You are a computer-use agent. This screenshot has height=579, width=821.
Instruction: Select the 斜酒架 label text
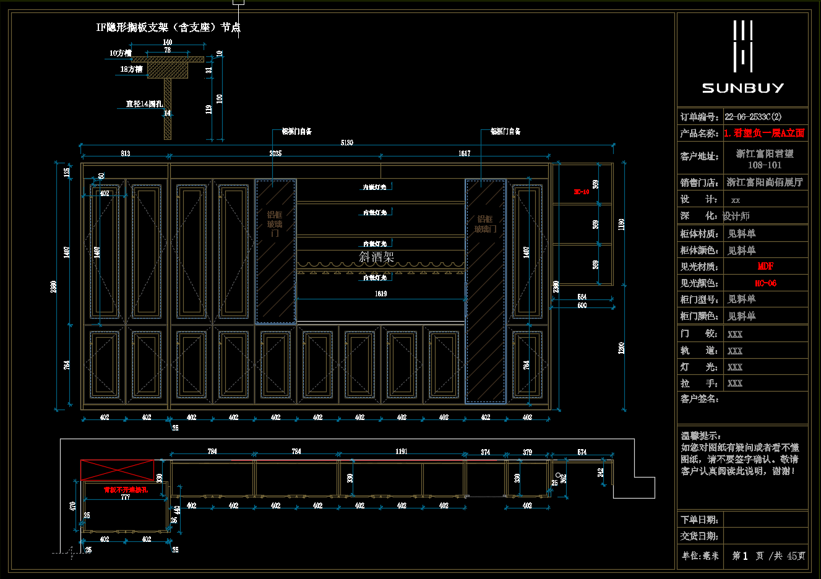coord(376,257)
